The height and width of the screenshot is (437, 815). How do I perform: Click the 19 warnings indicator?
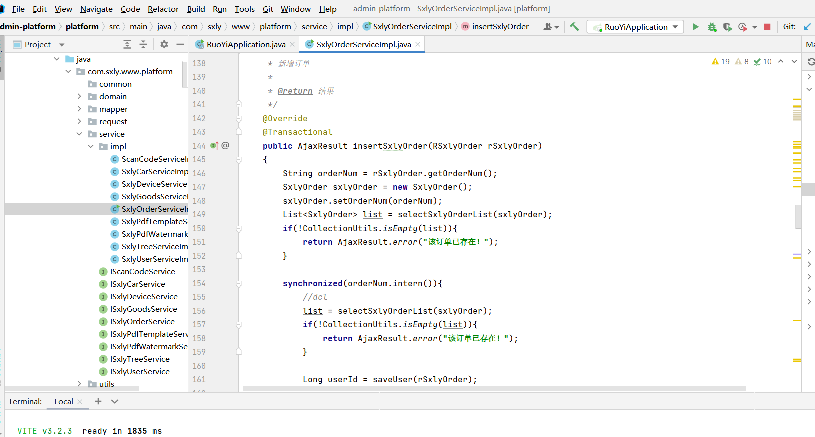pos(720,62)
